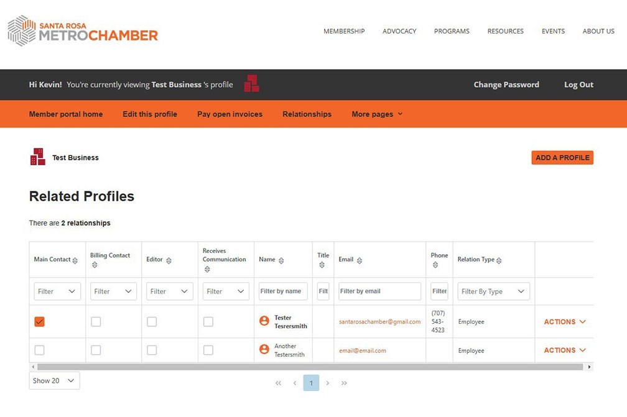This screenshot has width=627, height=417.
Task: Open Edit this profile page
Action: tap(150, 114)
